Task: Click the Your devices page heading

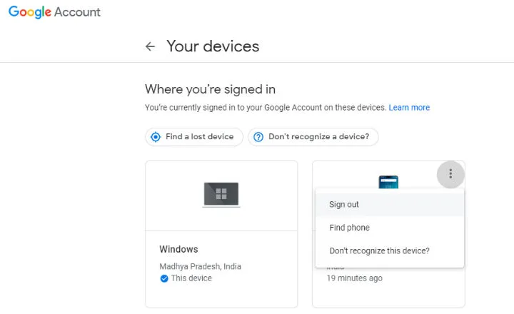Action: (213, 46)
